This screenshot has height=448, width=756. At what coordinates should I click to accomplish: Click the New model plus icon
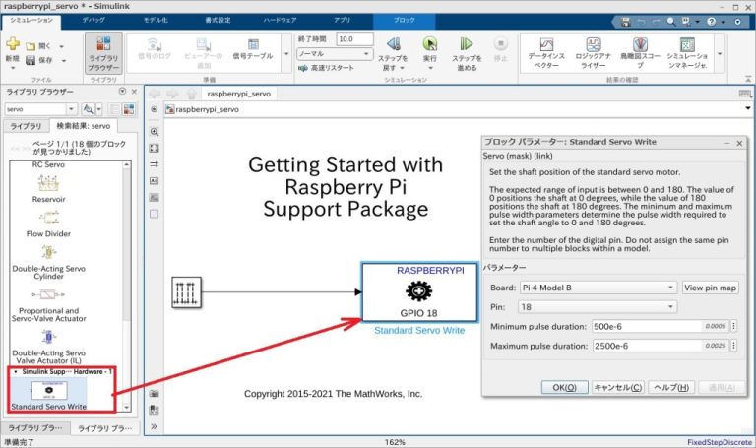click(13, 44)
